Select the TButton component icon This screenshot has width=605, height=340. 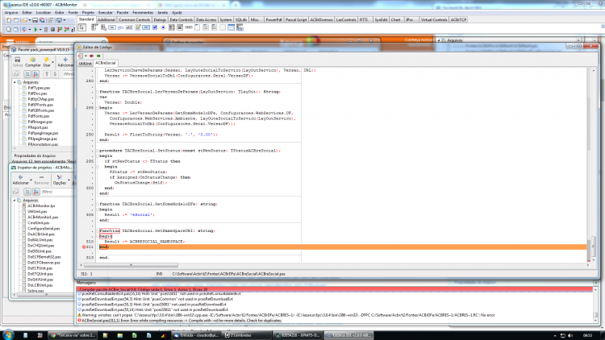pos(112,27)
